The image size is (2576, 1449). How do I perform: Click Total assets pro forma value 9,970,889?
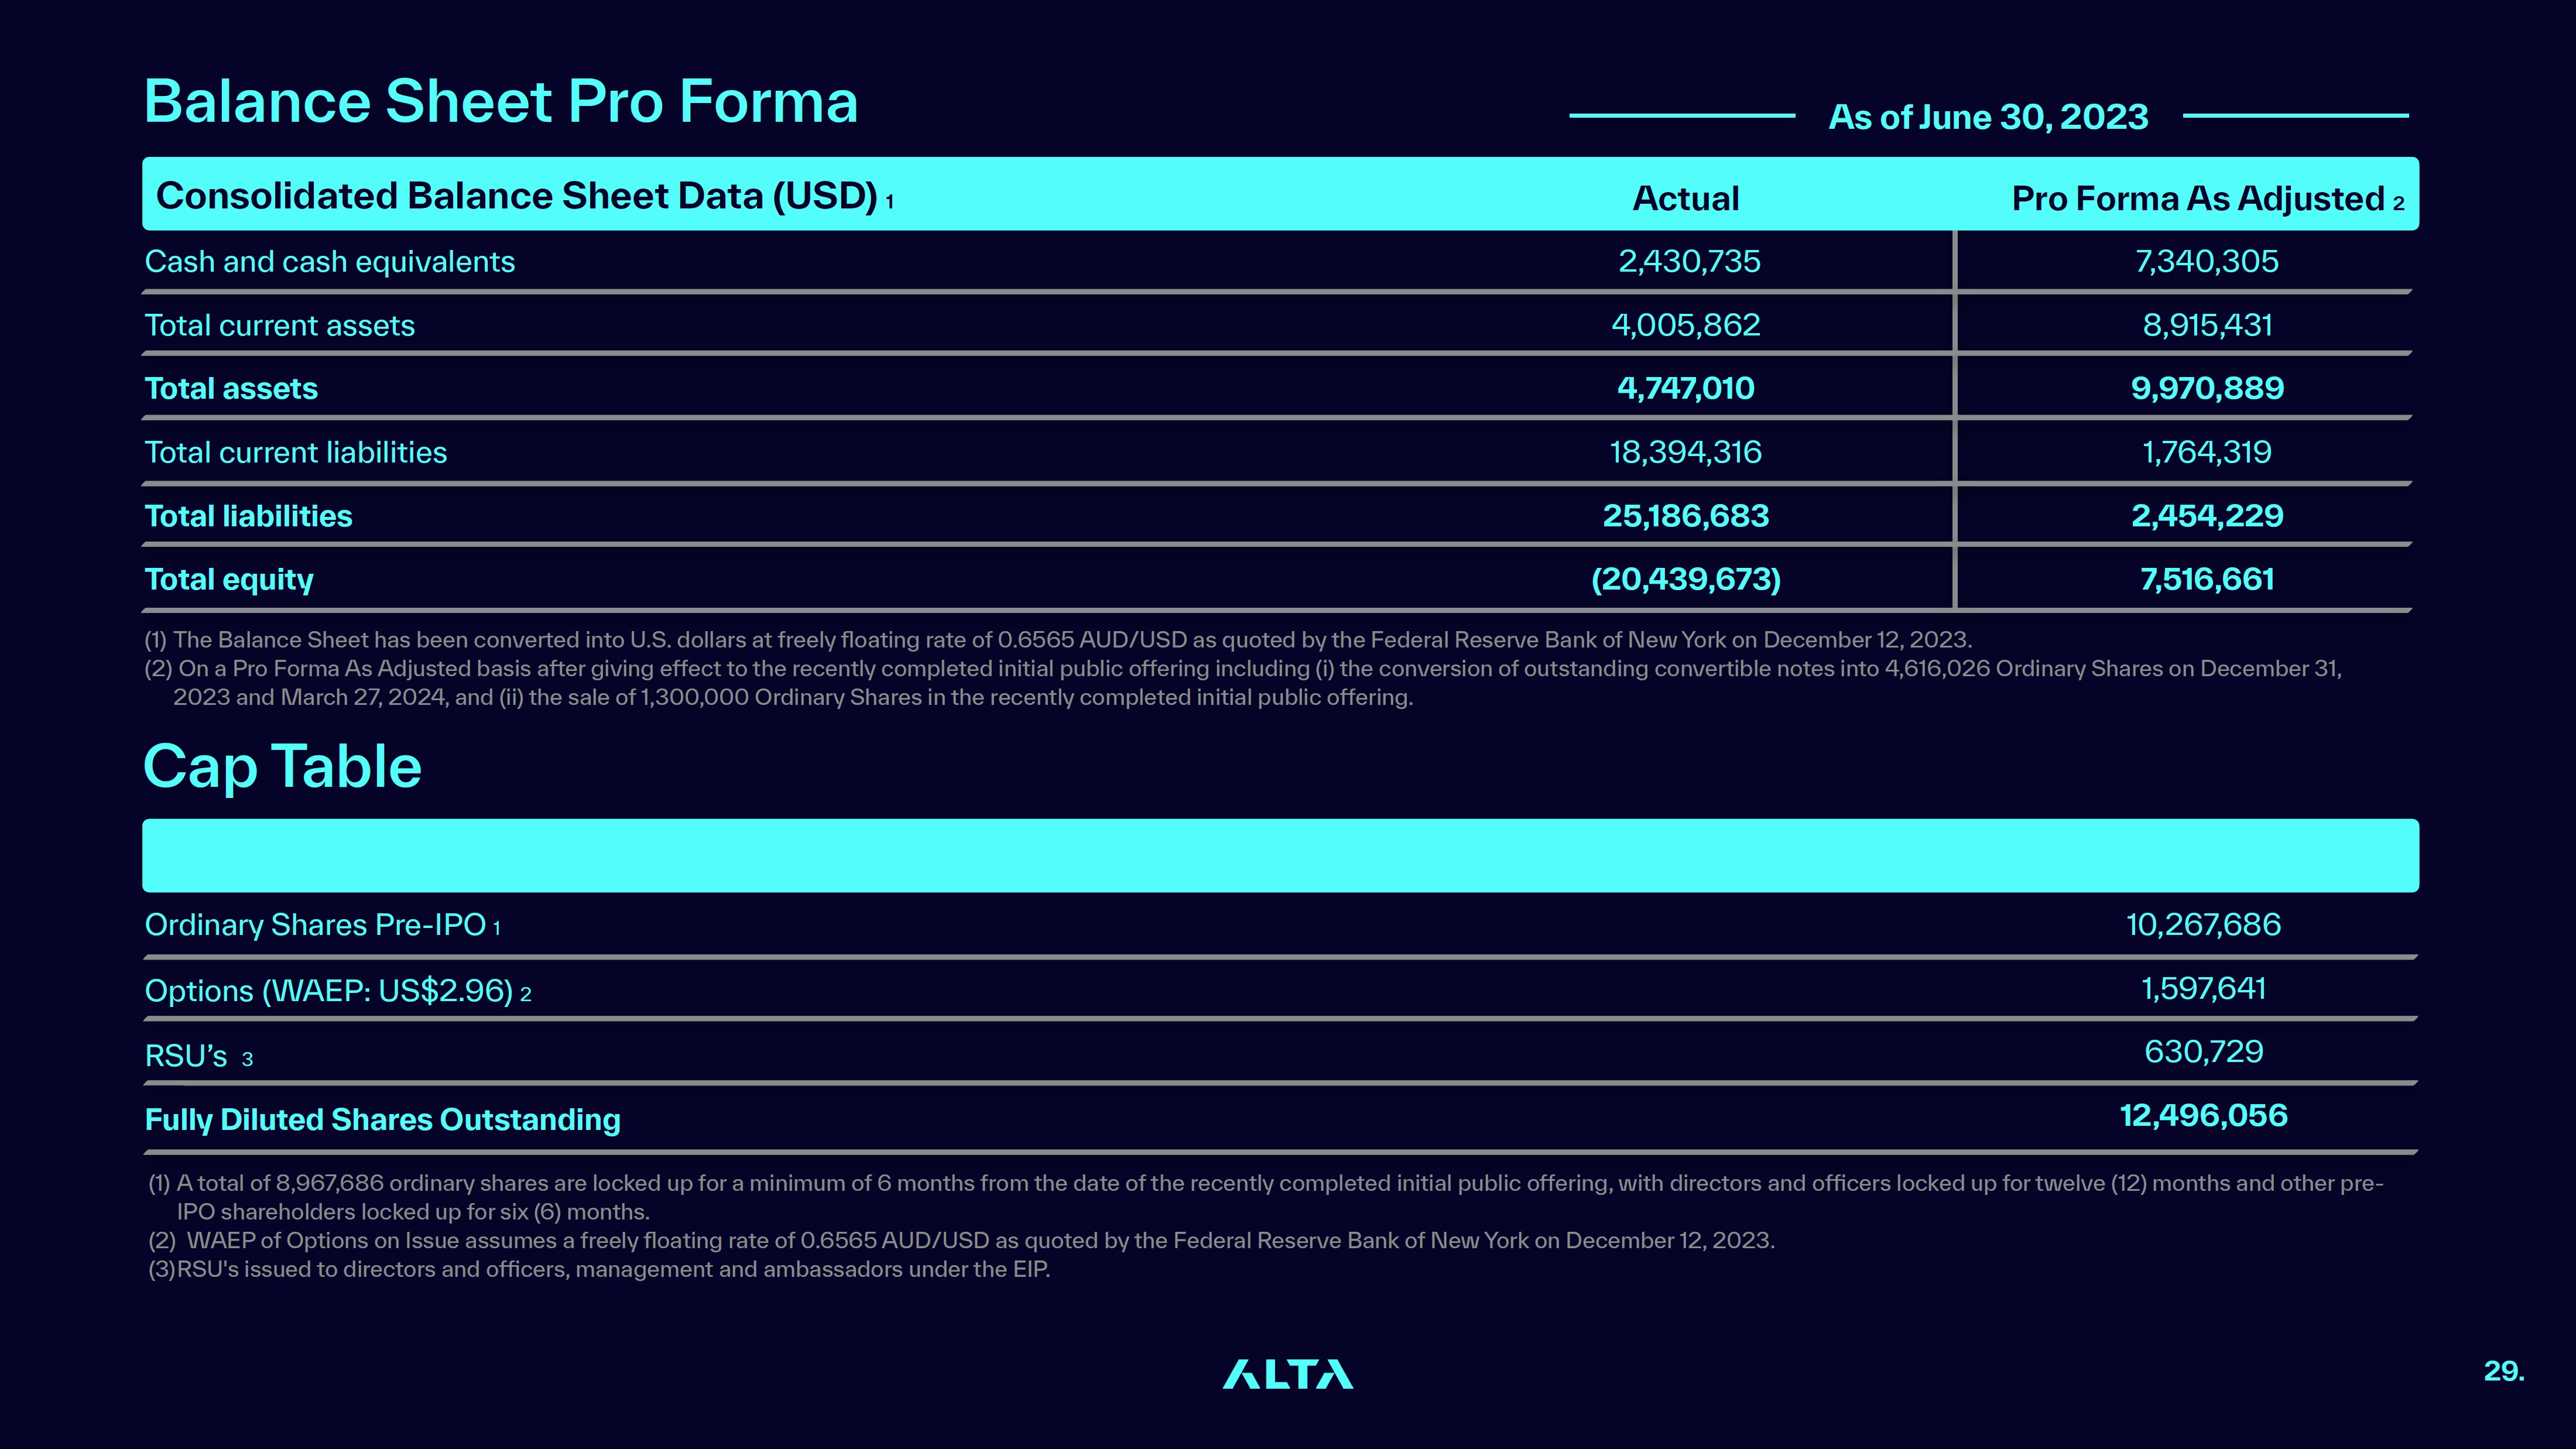point(2207,388)
